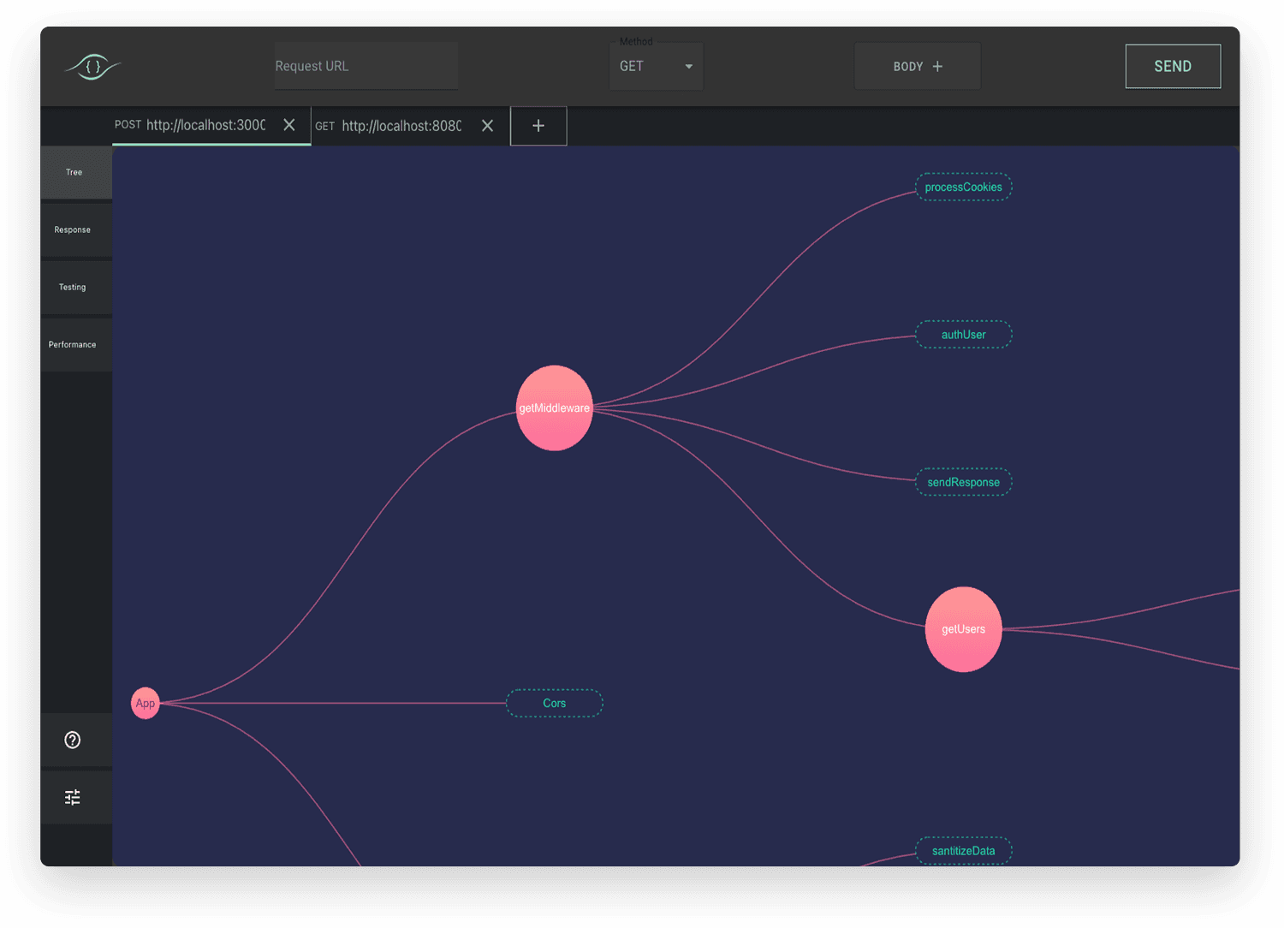The image size is (1284, 928).
Task: Click the Cors leaf node
Action: (555, 703)
